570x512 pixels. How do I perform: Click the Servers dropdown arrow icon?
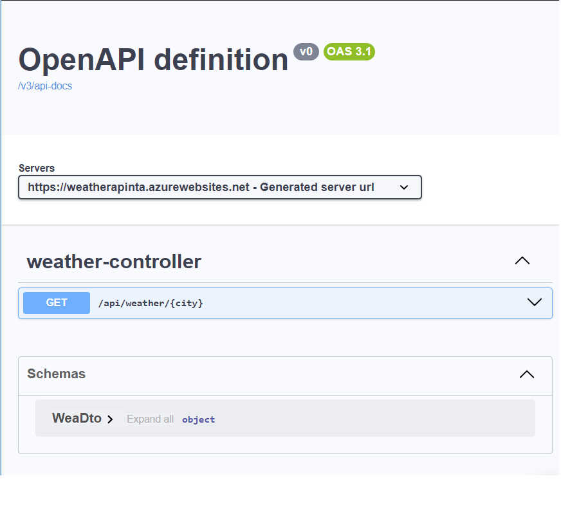click(404, 187)
